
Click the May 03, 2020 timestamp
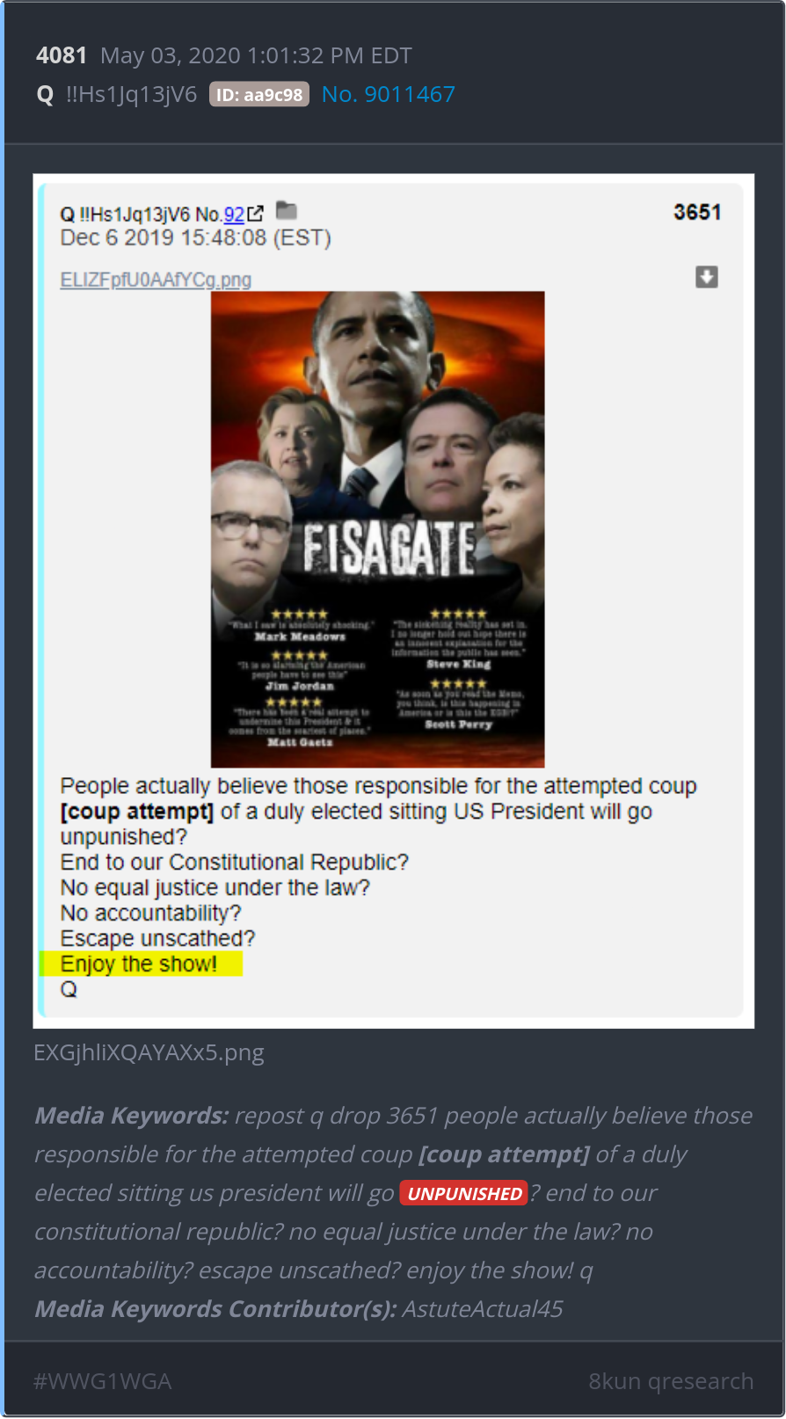[256, 55]
